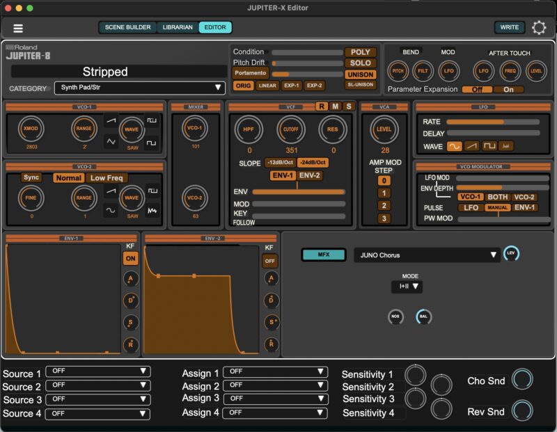Select VCO-1 ramp waveform icon
557x432 pixels.
pos(111,120)
